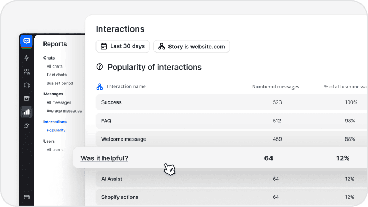The height and width of the screenshot is (207, 368).
Task: Click the Users section heading
Action: (49, 141)
